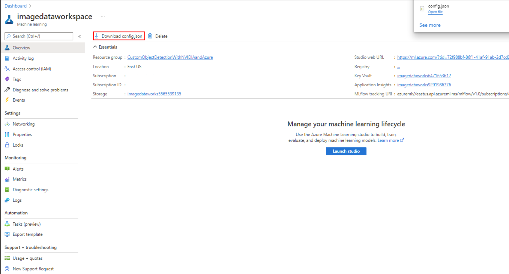Viewport: 509px width, 274px height.
Task: Select Networking under Settings
Action: [24, 124]
